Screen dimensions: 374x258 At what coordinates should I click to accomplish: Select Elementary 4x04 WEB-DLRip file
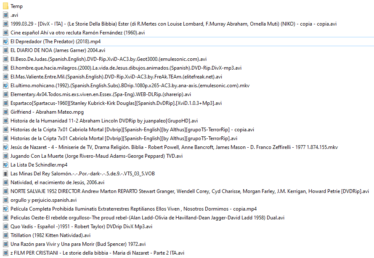click(101, 94)
